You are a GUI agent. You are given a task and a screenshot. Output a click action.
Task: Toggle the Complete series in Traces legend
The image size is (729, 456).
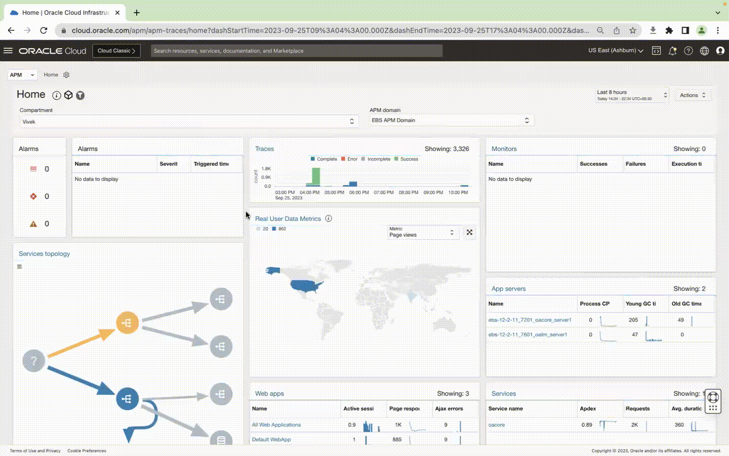324,159
